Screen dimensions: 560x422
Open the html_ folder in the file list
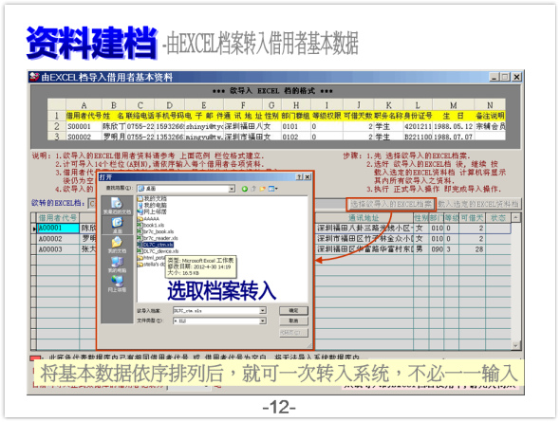(152, 258)
